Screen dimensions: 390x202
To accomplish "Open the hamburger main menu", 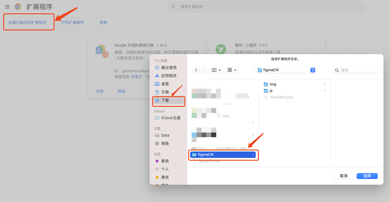I will point(7,7).
